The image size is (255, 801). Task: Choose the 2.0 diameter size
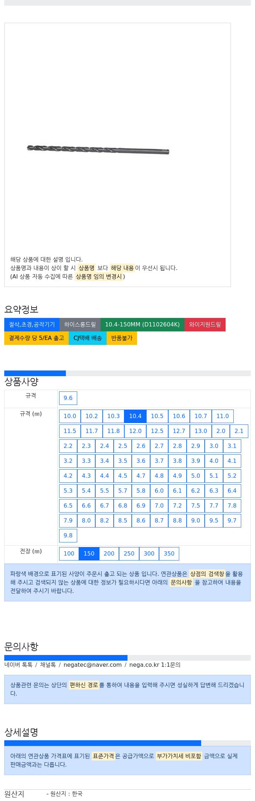coord(221,431)
